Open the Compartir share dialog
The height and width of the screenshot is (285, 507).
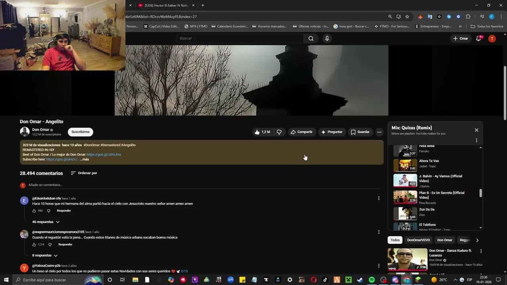301,132
